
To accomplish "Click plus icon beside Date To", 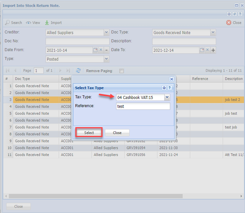I will (213, 50).
